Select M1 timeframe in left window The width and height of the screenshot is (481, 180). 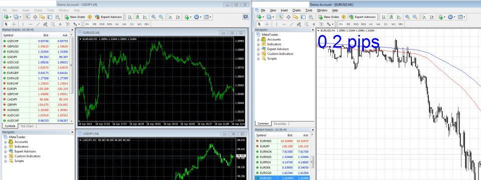click(87, 24)
